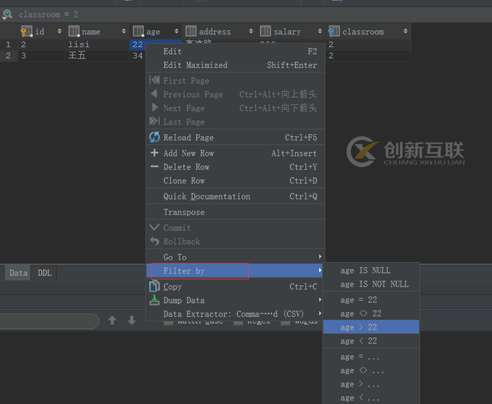Expand the Dump Data submenu

[x=235, y=300]
